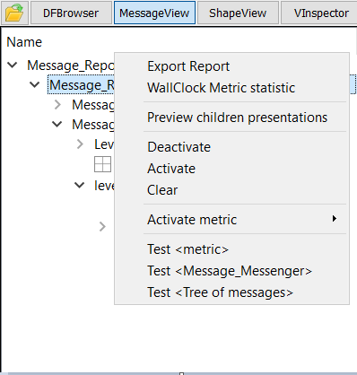Image resolution: width=357 pixels, height=375 pixels.
Task: Open the Activate metric submenu arrow
Action: [335, 219]
